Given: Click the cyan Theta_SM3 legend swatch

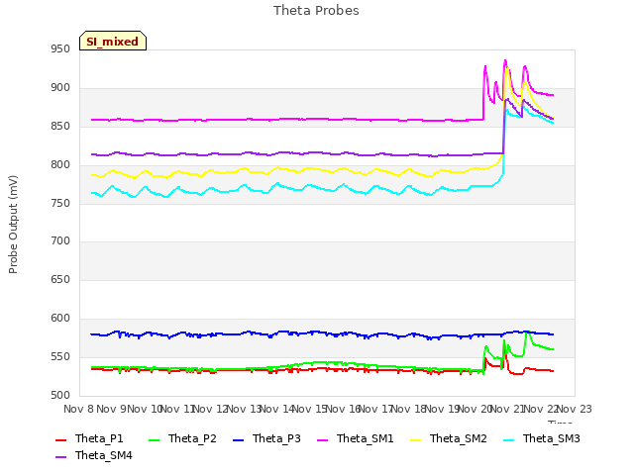Looking at the screenshot, I should click(508, 439).
